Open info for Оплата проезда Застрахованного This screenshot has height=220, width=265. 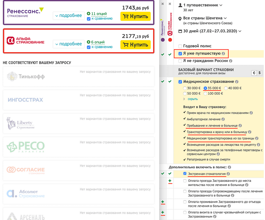coord(247,185)
